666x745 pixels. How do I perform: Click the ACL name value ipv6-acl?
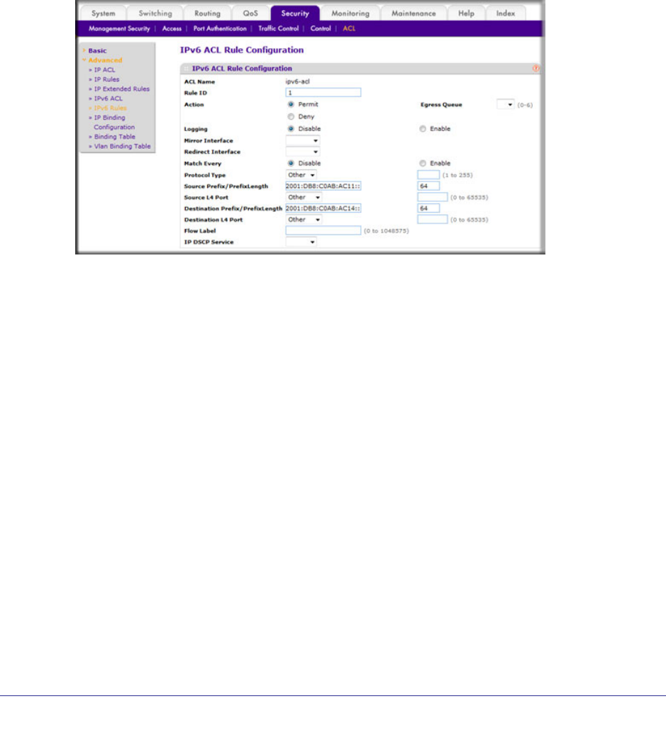click(x=298, y=82)
